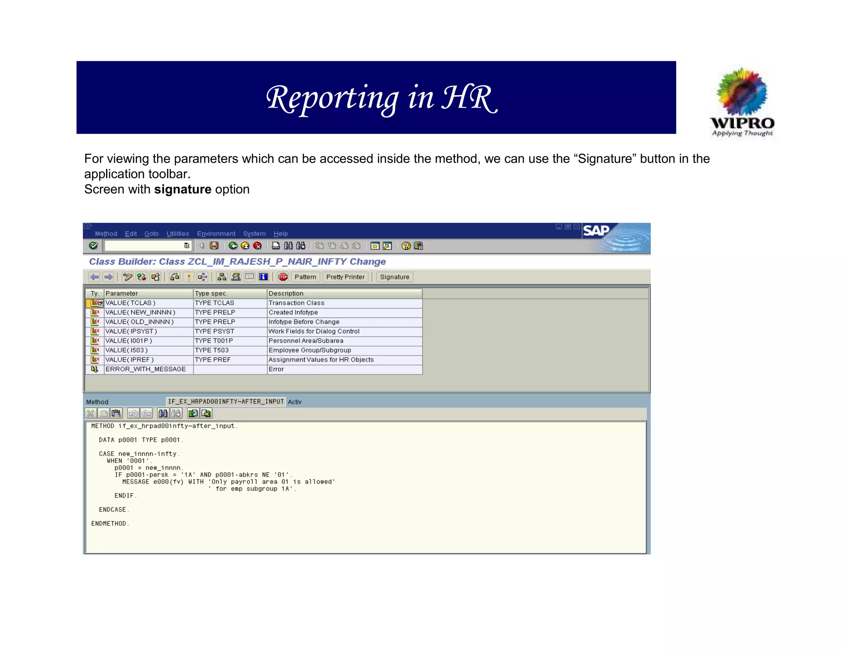Image resolution: width=842 pixels, height=650 pixels.
Task: Collapse the command field with the arrow
Action: click(202, 246)
